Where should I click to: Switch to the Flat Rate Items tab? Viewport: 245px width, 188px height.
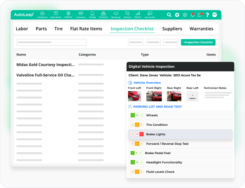[86, 29]
